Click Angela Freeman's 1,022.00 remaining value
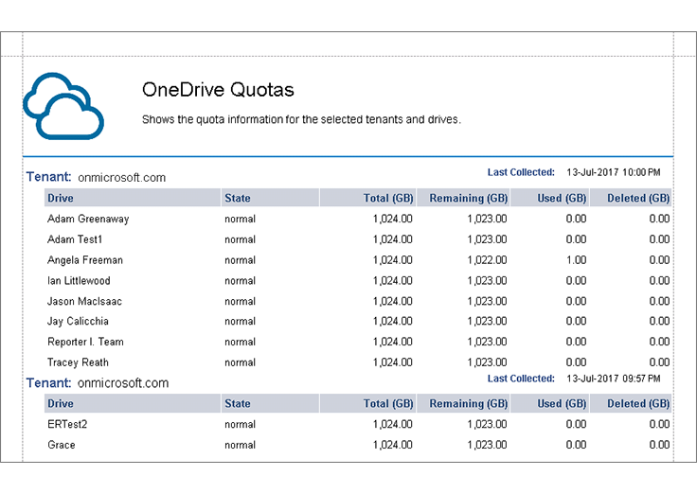Viewport: 697px width, 494px height. point(487,260)
